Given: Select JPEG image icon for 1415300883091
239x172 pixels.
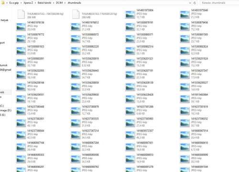Looking at the screenshot, I should [21, 63].
